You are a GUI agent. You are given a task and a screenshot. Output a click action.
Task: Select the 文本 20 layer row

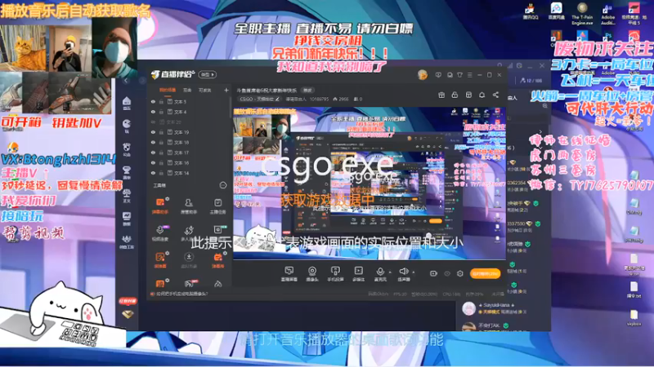190,122
